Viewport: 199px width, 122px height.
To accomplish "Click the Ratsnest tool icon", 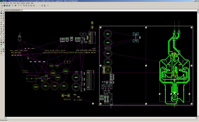I will point(1,49).
